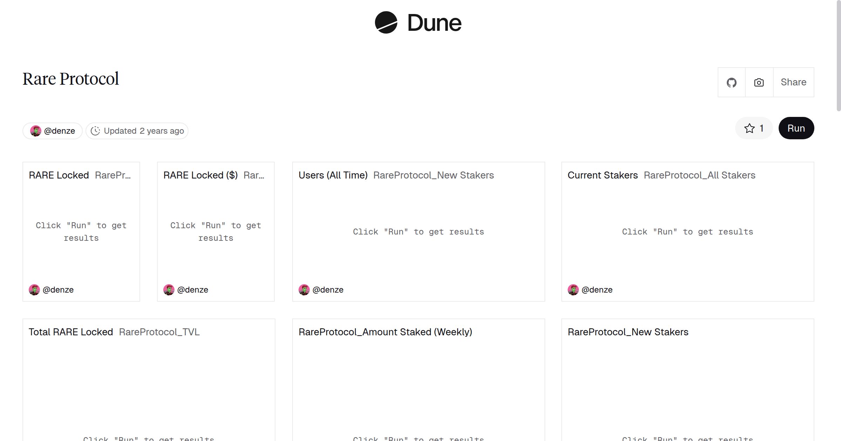
Task: Click @denze name in RARE Locked card
Action: coord(58,290)
